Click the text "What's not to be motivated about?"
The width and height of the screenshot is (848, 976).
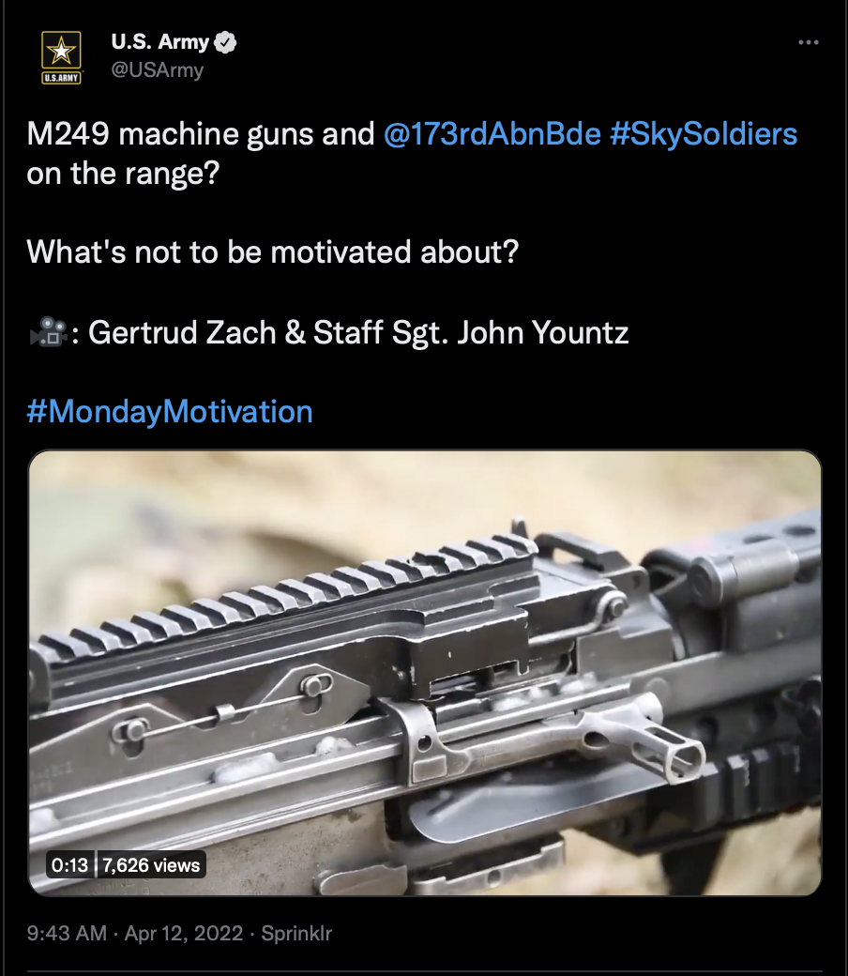273,252
